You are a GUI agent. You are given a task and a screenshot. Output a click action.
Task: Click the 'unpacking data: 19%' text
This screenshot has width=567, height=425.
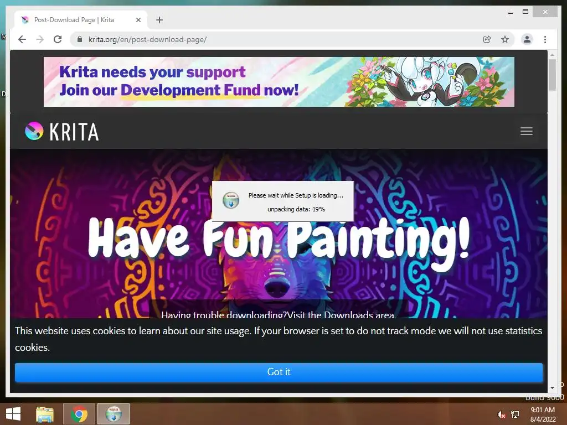tap(296, 209)
